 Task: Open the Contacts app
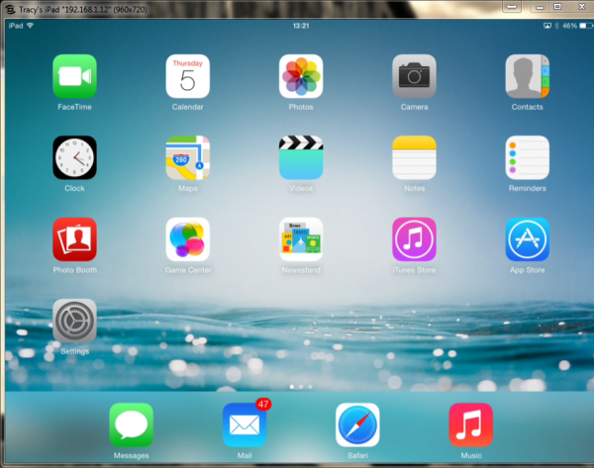(x=527, y=76)
